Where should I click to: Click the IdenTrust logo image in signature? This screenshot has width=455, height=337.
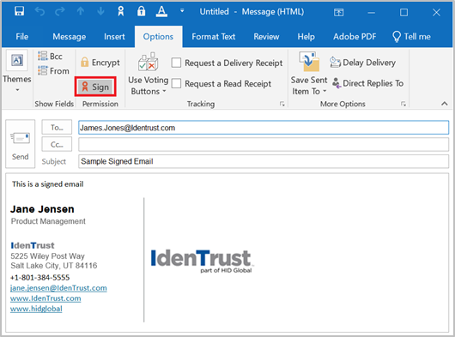[203, 261]
